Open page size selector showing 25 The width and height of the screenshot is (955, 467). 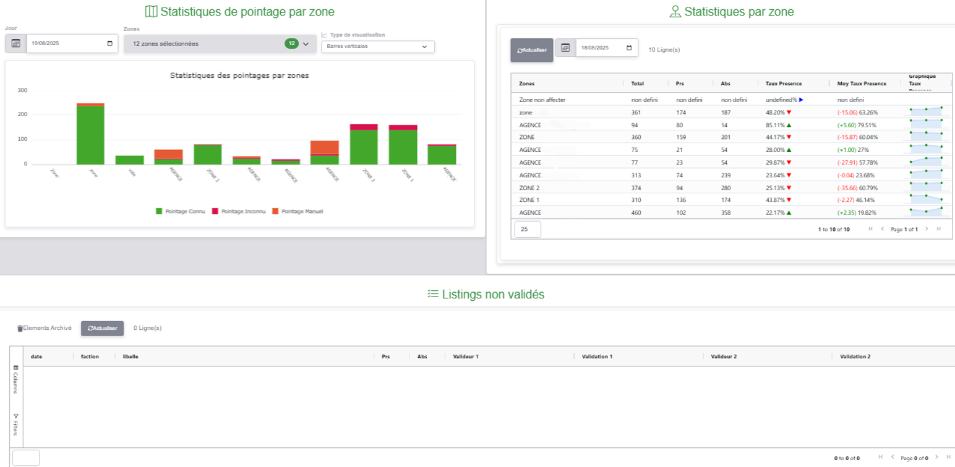tap(528, 229)
